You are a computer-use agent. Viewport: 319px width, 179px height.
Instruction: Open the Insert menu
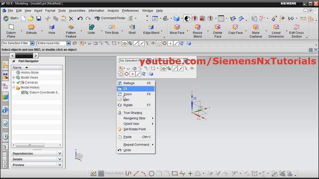(x=38, y=10)
